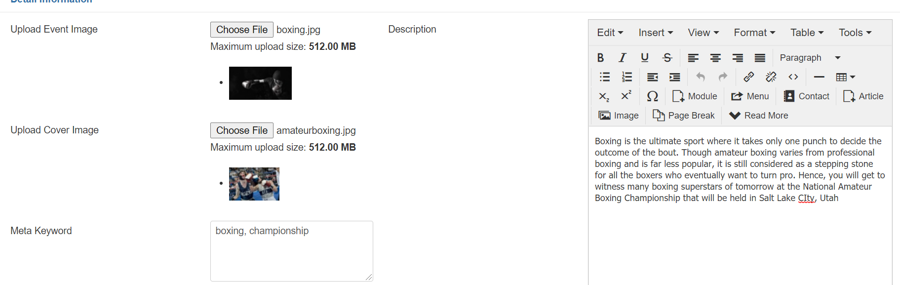Insert a horizontal line
The height and width of the screenshot is (285, 900).
819,77
